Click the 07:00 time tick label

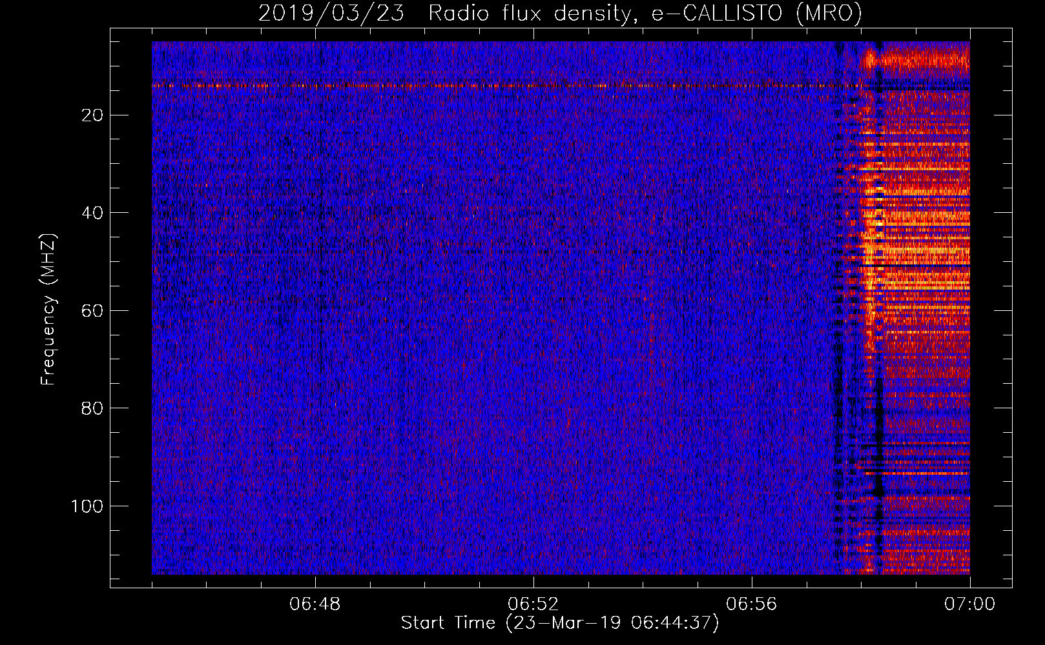970,604
